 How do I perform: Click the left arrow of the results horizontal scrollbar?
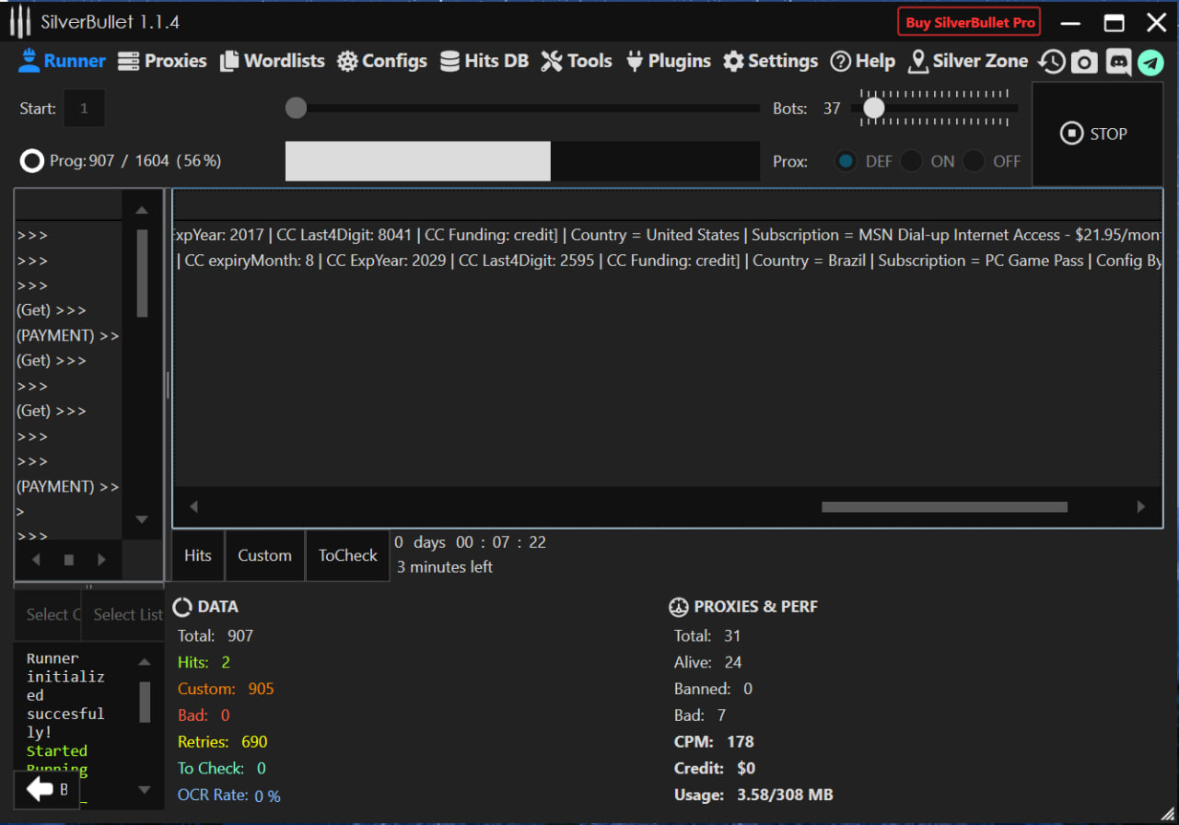click(x=193, y=506)
